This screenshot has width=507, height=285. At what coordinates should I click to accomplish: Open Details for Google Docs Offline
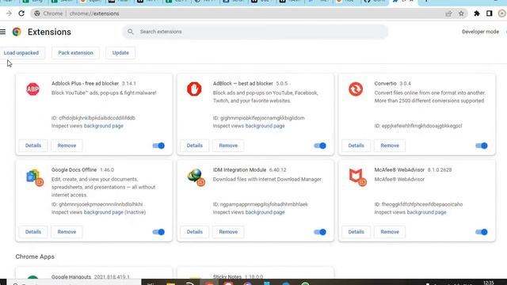pyautogui.click(x=33, y=232)
